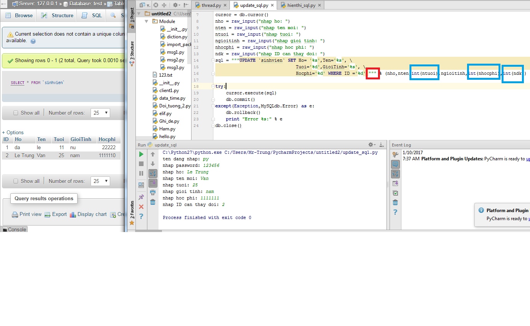The height and width of the screenshot is (326, 530).
Task: Collapse the Module folder in project tree
Action: coord(147,21)
